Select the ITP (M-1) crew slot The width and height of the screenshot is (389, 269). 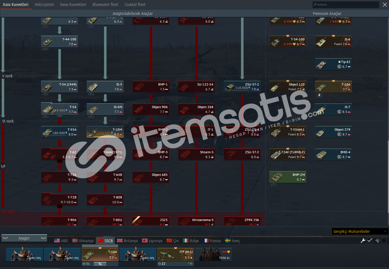[176, 254]
